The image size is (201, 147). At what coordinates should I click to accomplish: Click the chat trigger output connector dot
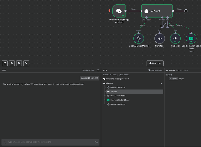125,11
